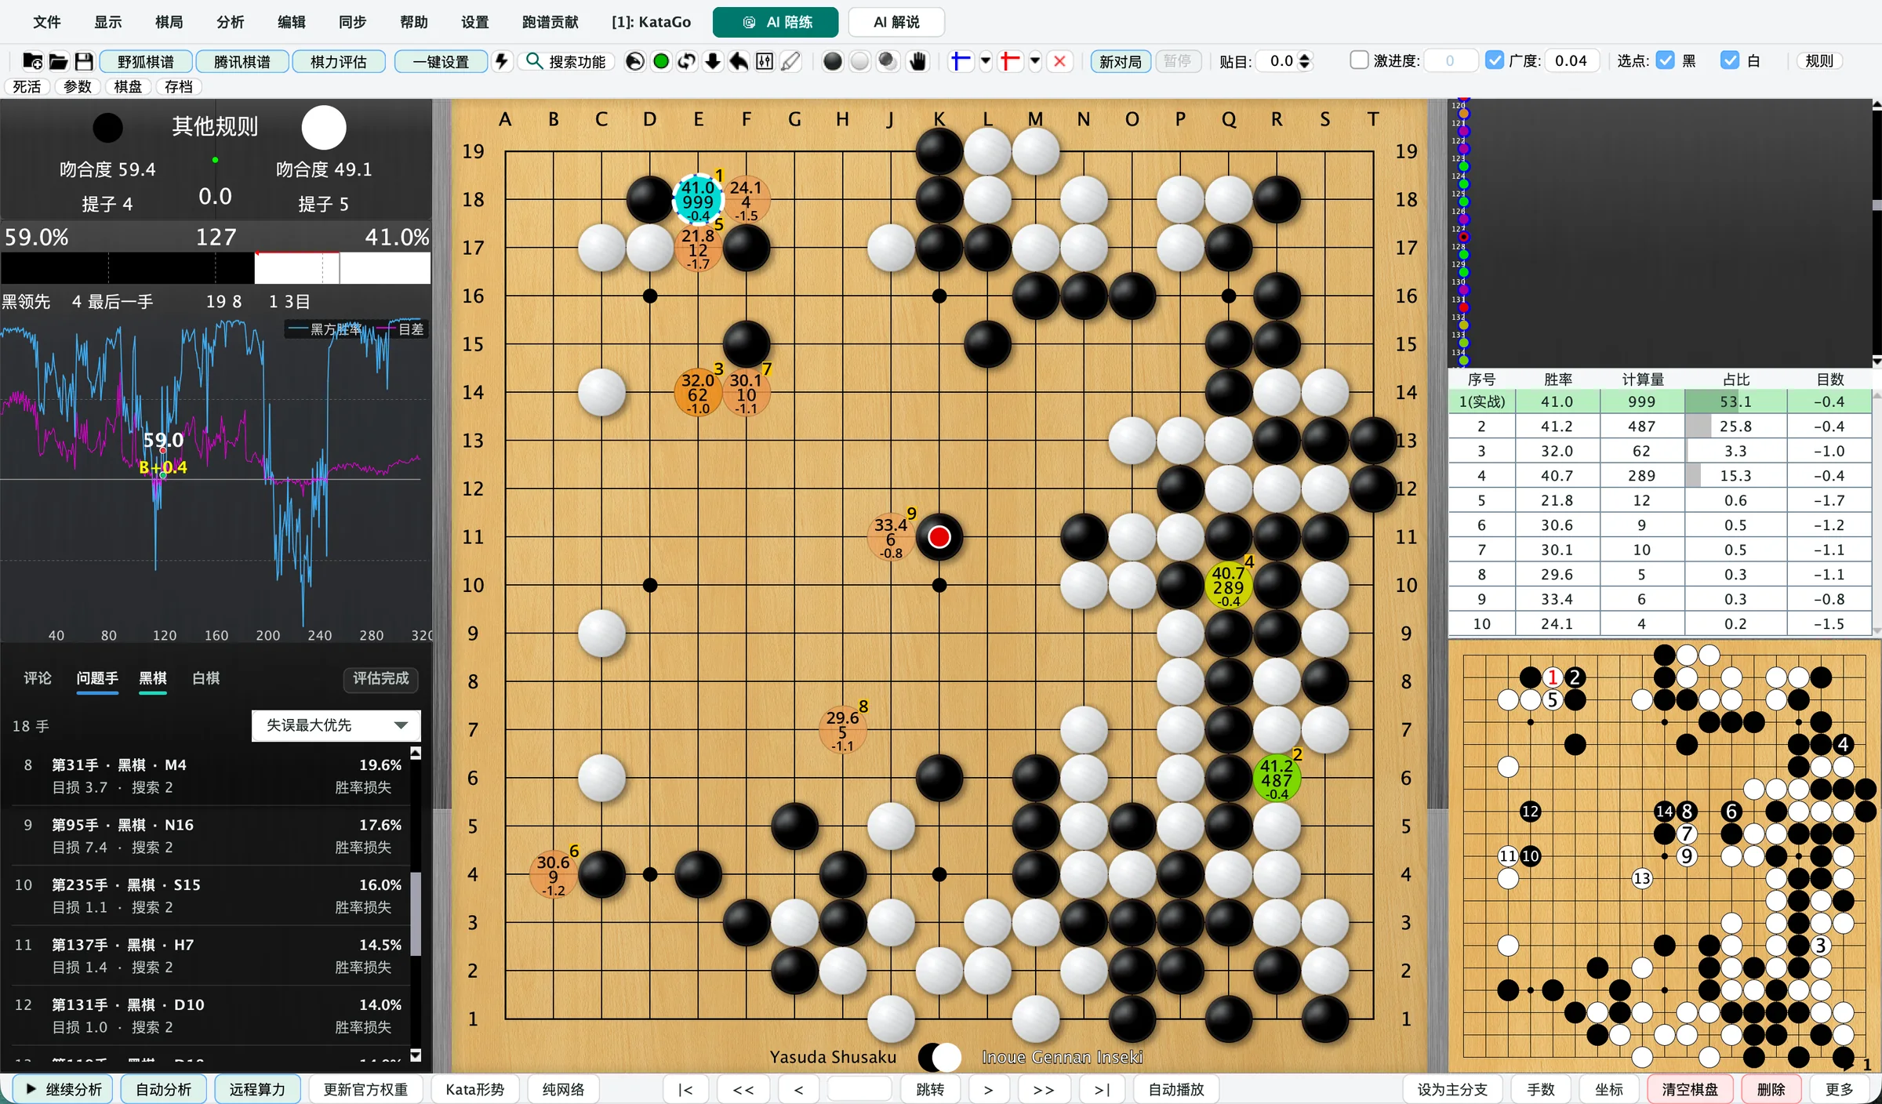The height and width of the screenshot is (1104, 1882).
Task: Click the blue cross marker icon
Action: [960, 61]
